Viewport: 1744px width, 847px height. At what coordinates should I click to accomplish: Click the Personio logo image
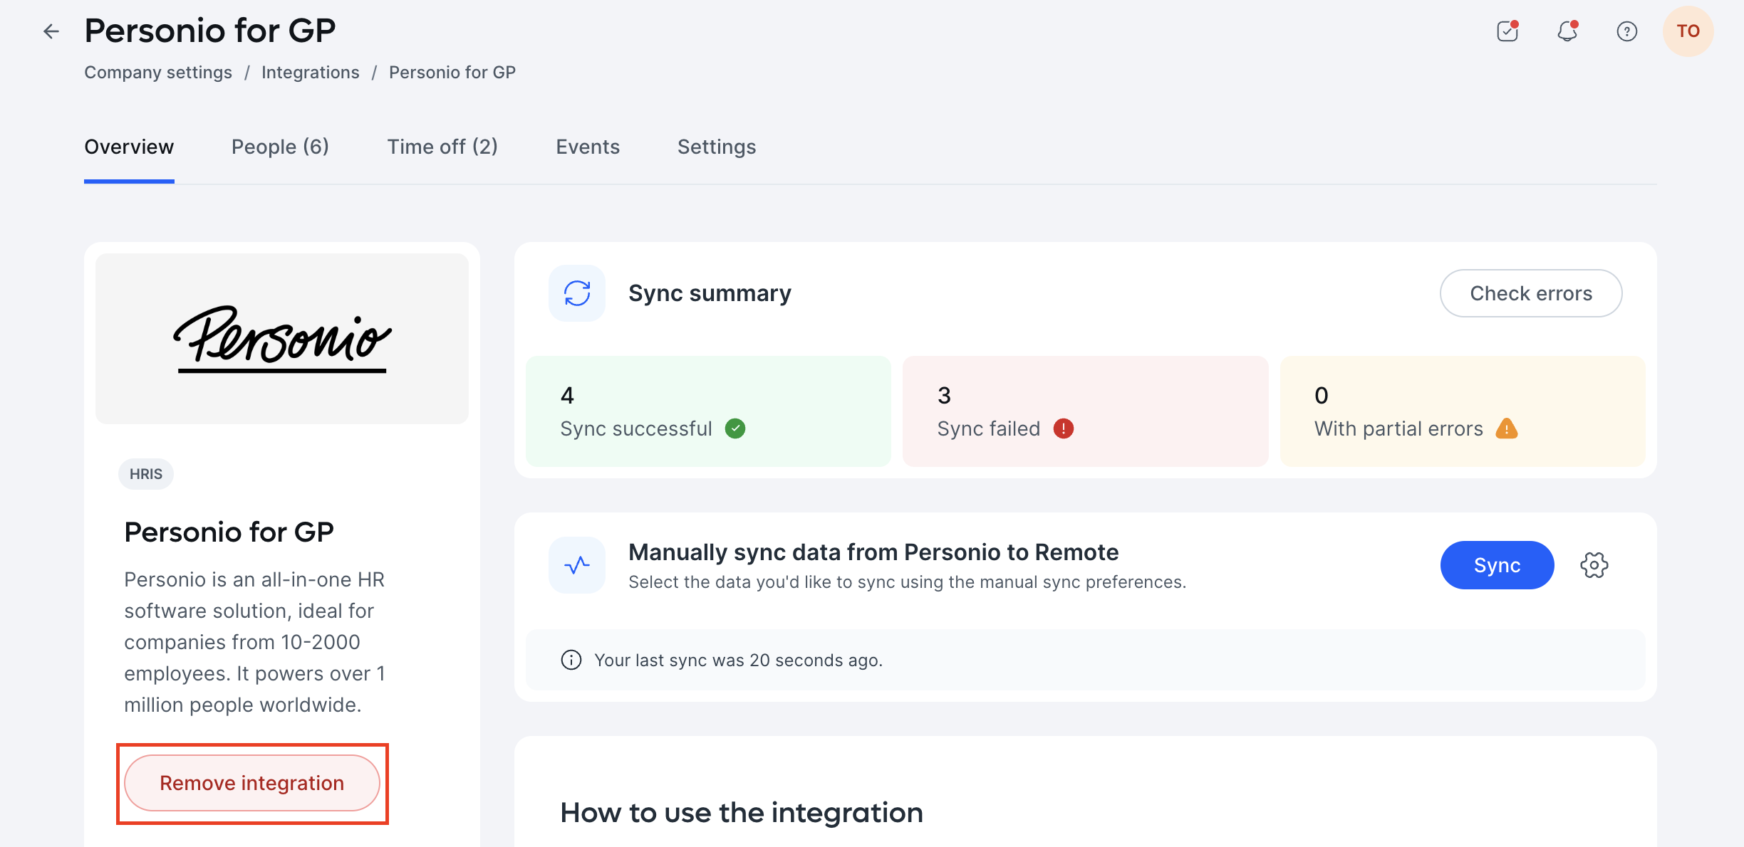coord(282,339)
